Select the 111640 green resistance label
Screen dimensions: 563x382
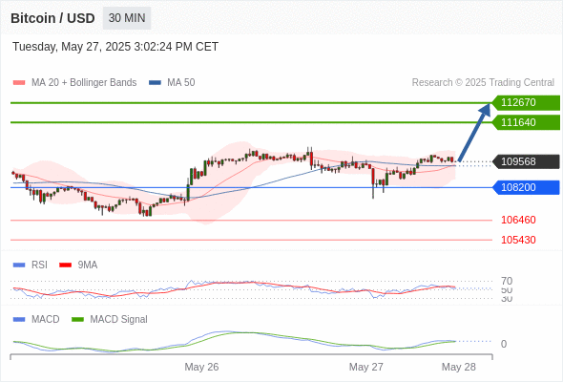(526, 122)
